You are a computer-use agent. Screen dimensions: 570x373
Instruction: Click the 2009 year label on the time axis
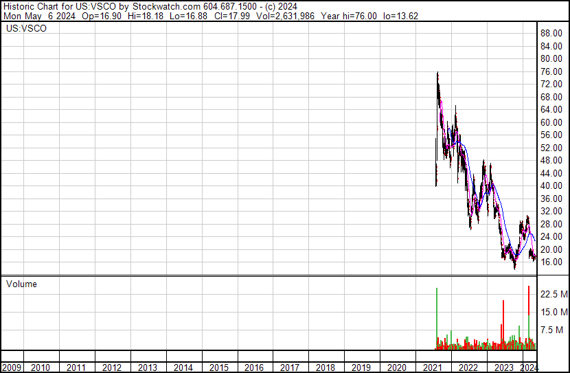[12, 368]
